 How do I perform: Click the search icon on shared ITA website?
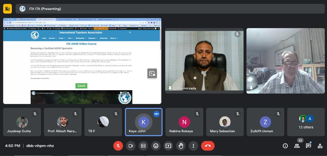130,32
